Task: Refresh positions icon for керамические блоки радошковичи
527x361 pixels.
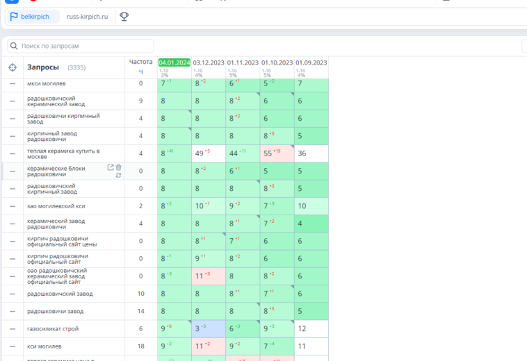Action: point(118,176)
